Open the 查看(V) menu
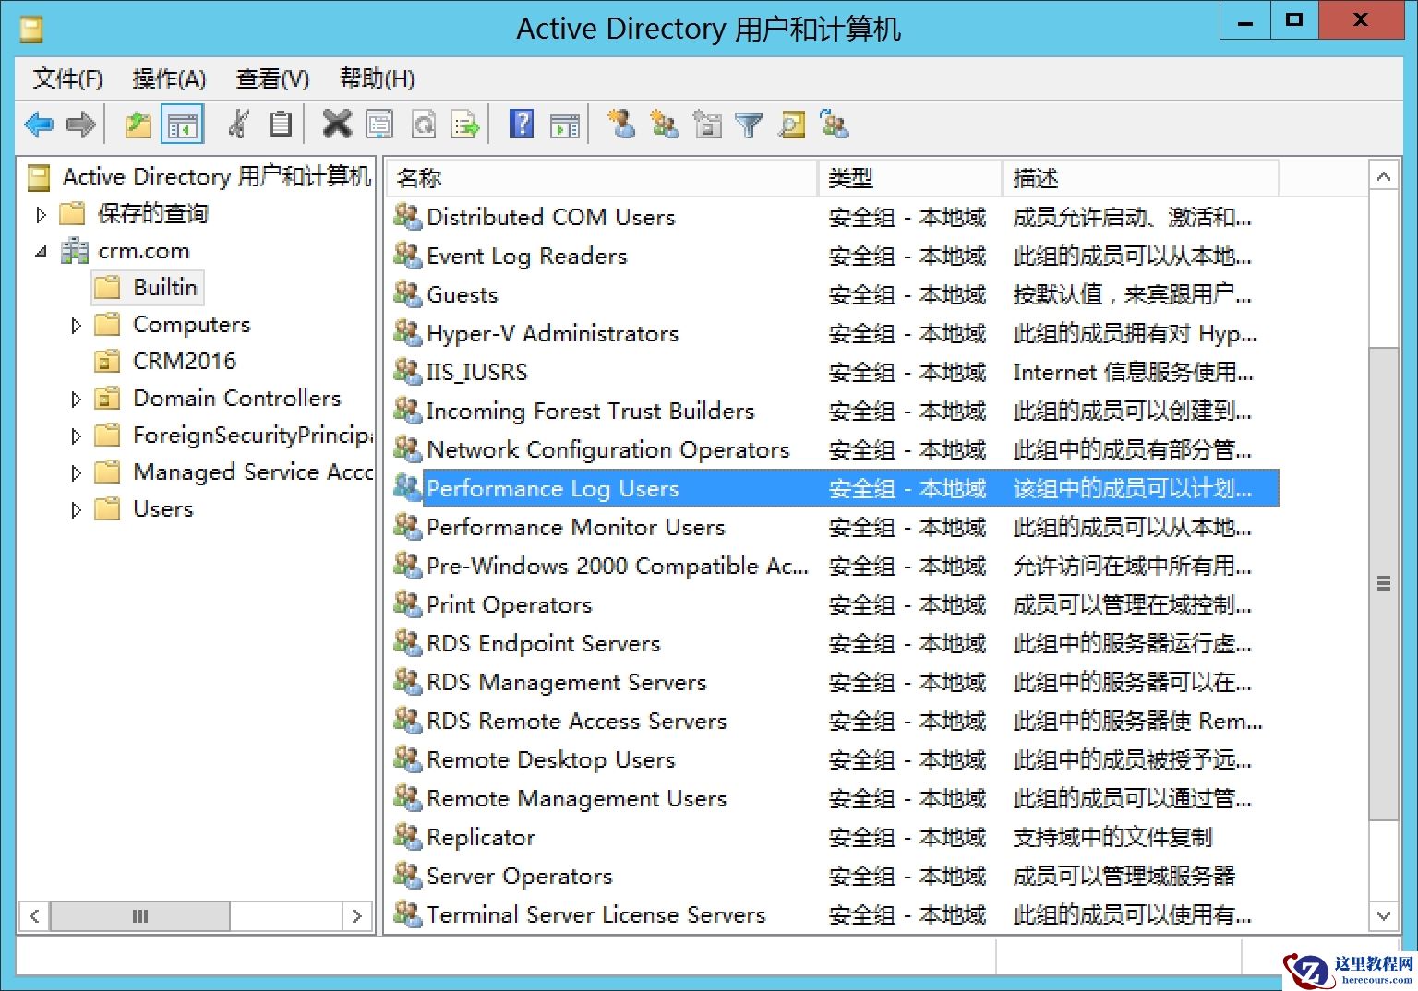 271,78
